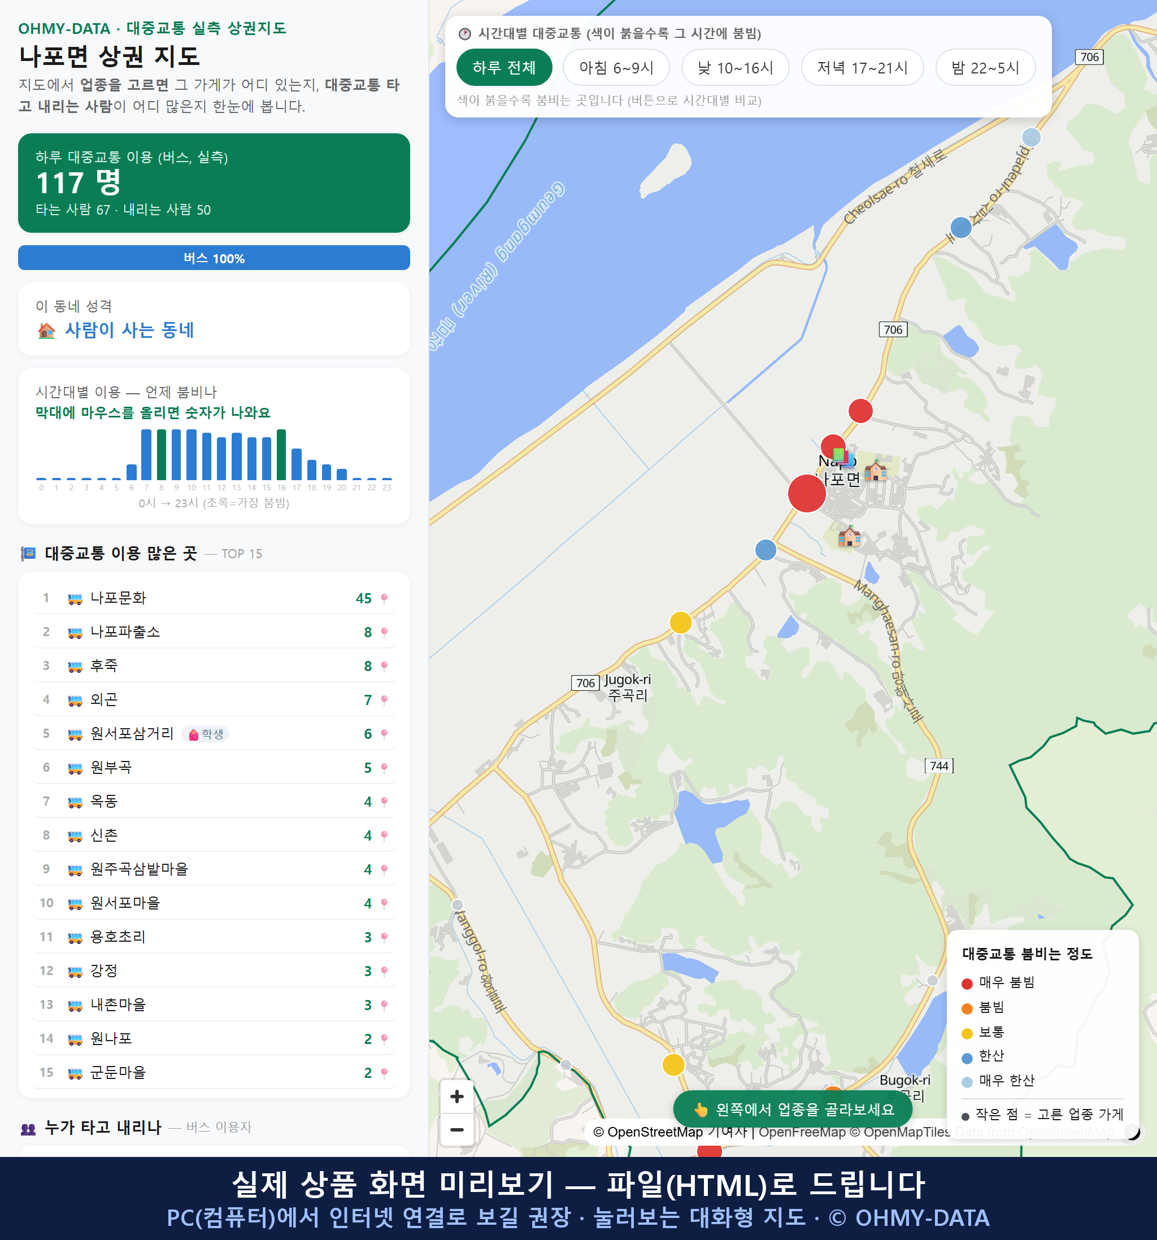The width and height of the screenshot is (1157, 1240).
Task: Zoom out on the map
Action: 456,1130
